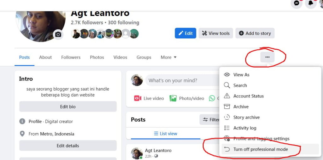Click post author avatar next to 22h
The image size is (323, 160).
(x=137, y=153)
